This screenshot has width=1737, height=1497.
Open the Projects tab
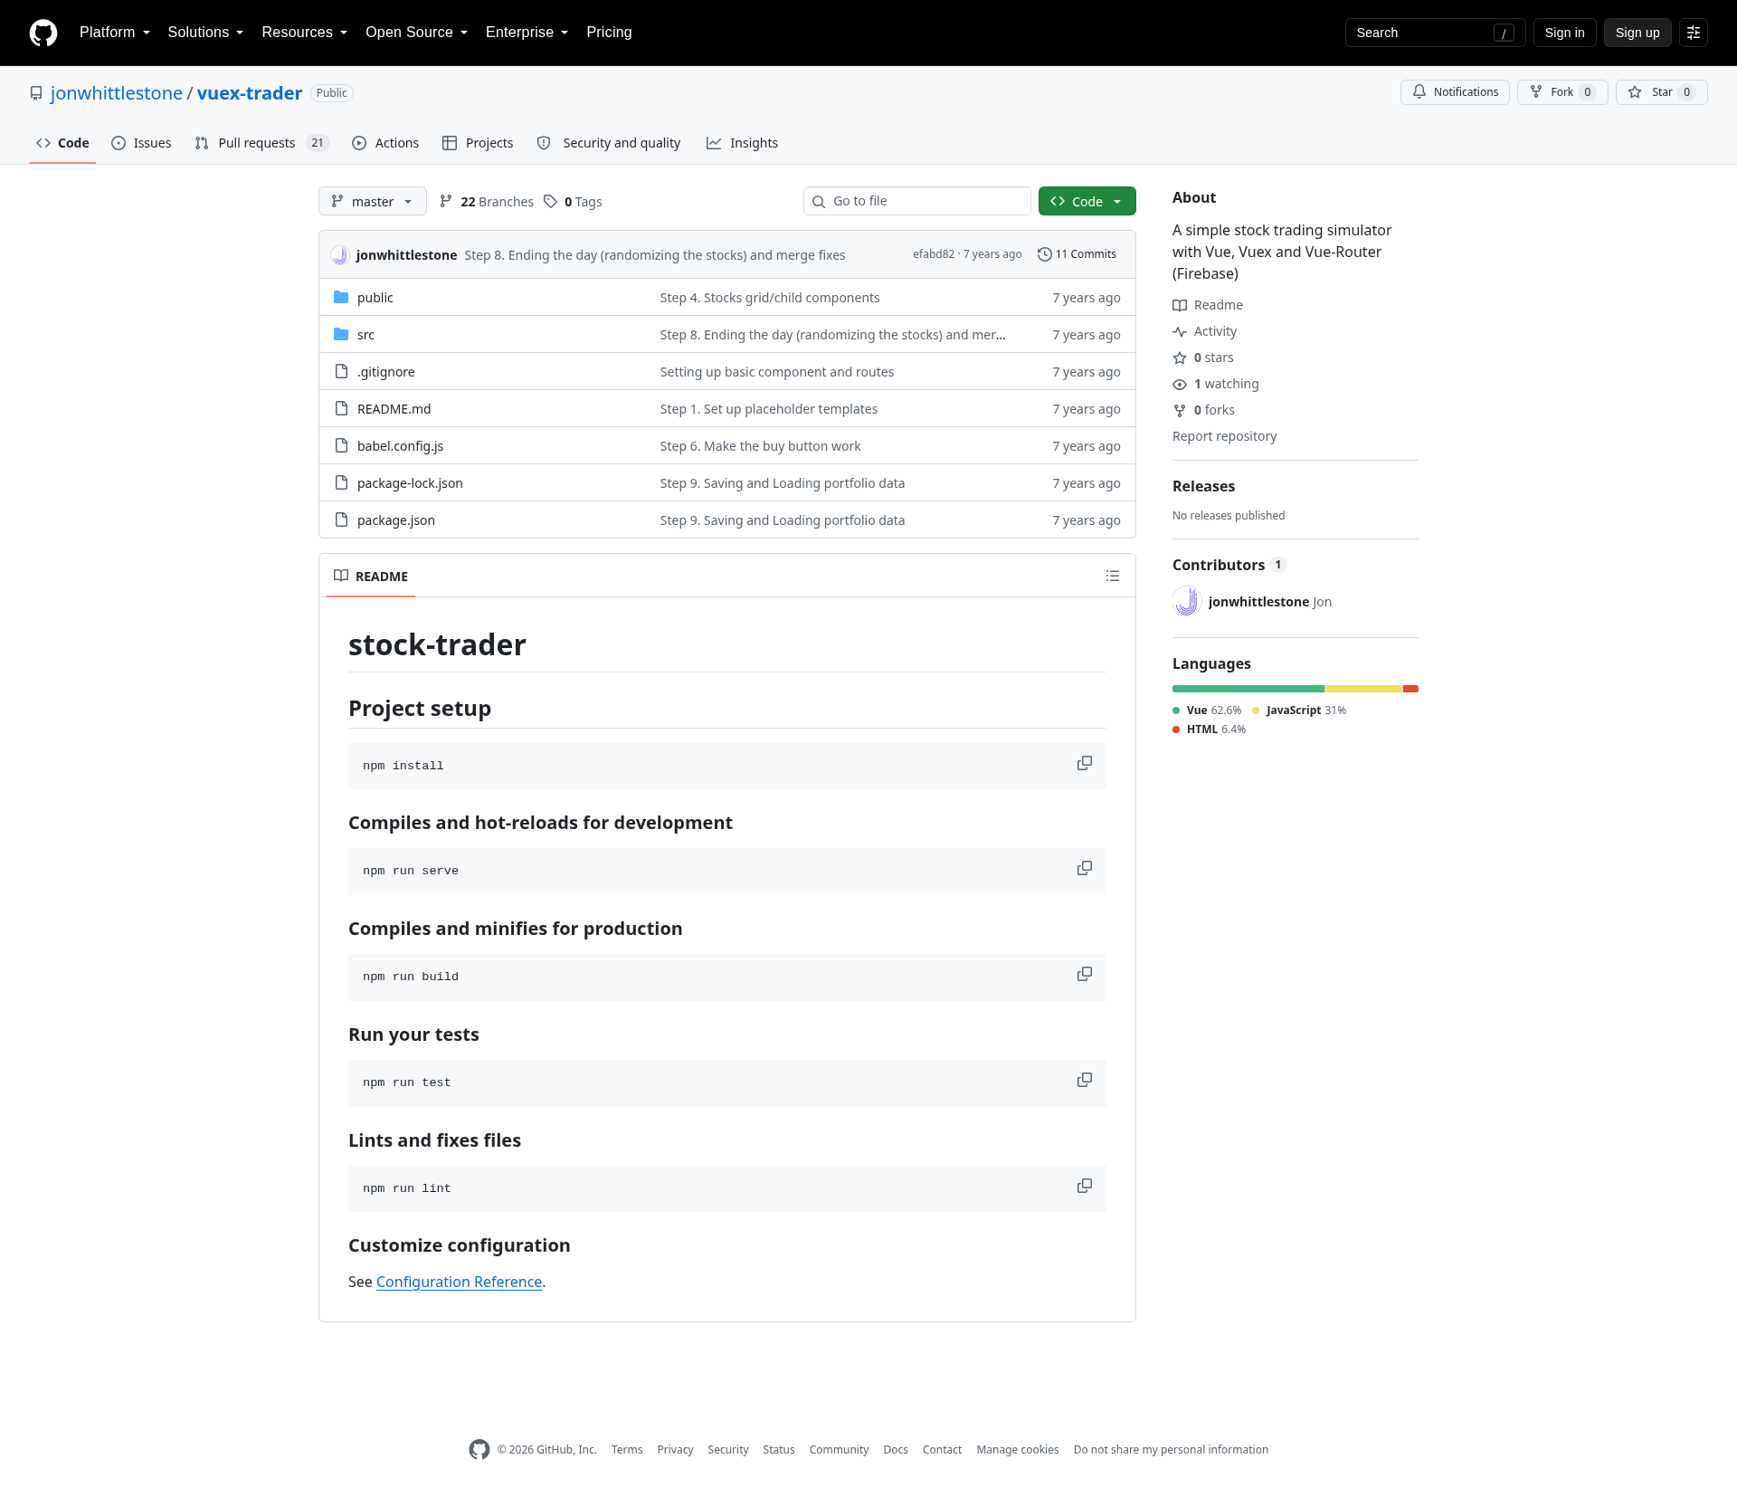[478, 143]
